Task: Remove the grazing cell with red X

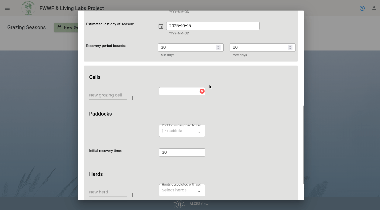Action: click(x=202, y=91)
